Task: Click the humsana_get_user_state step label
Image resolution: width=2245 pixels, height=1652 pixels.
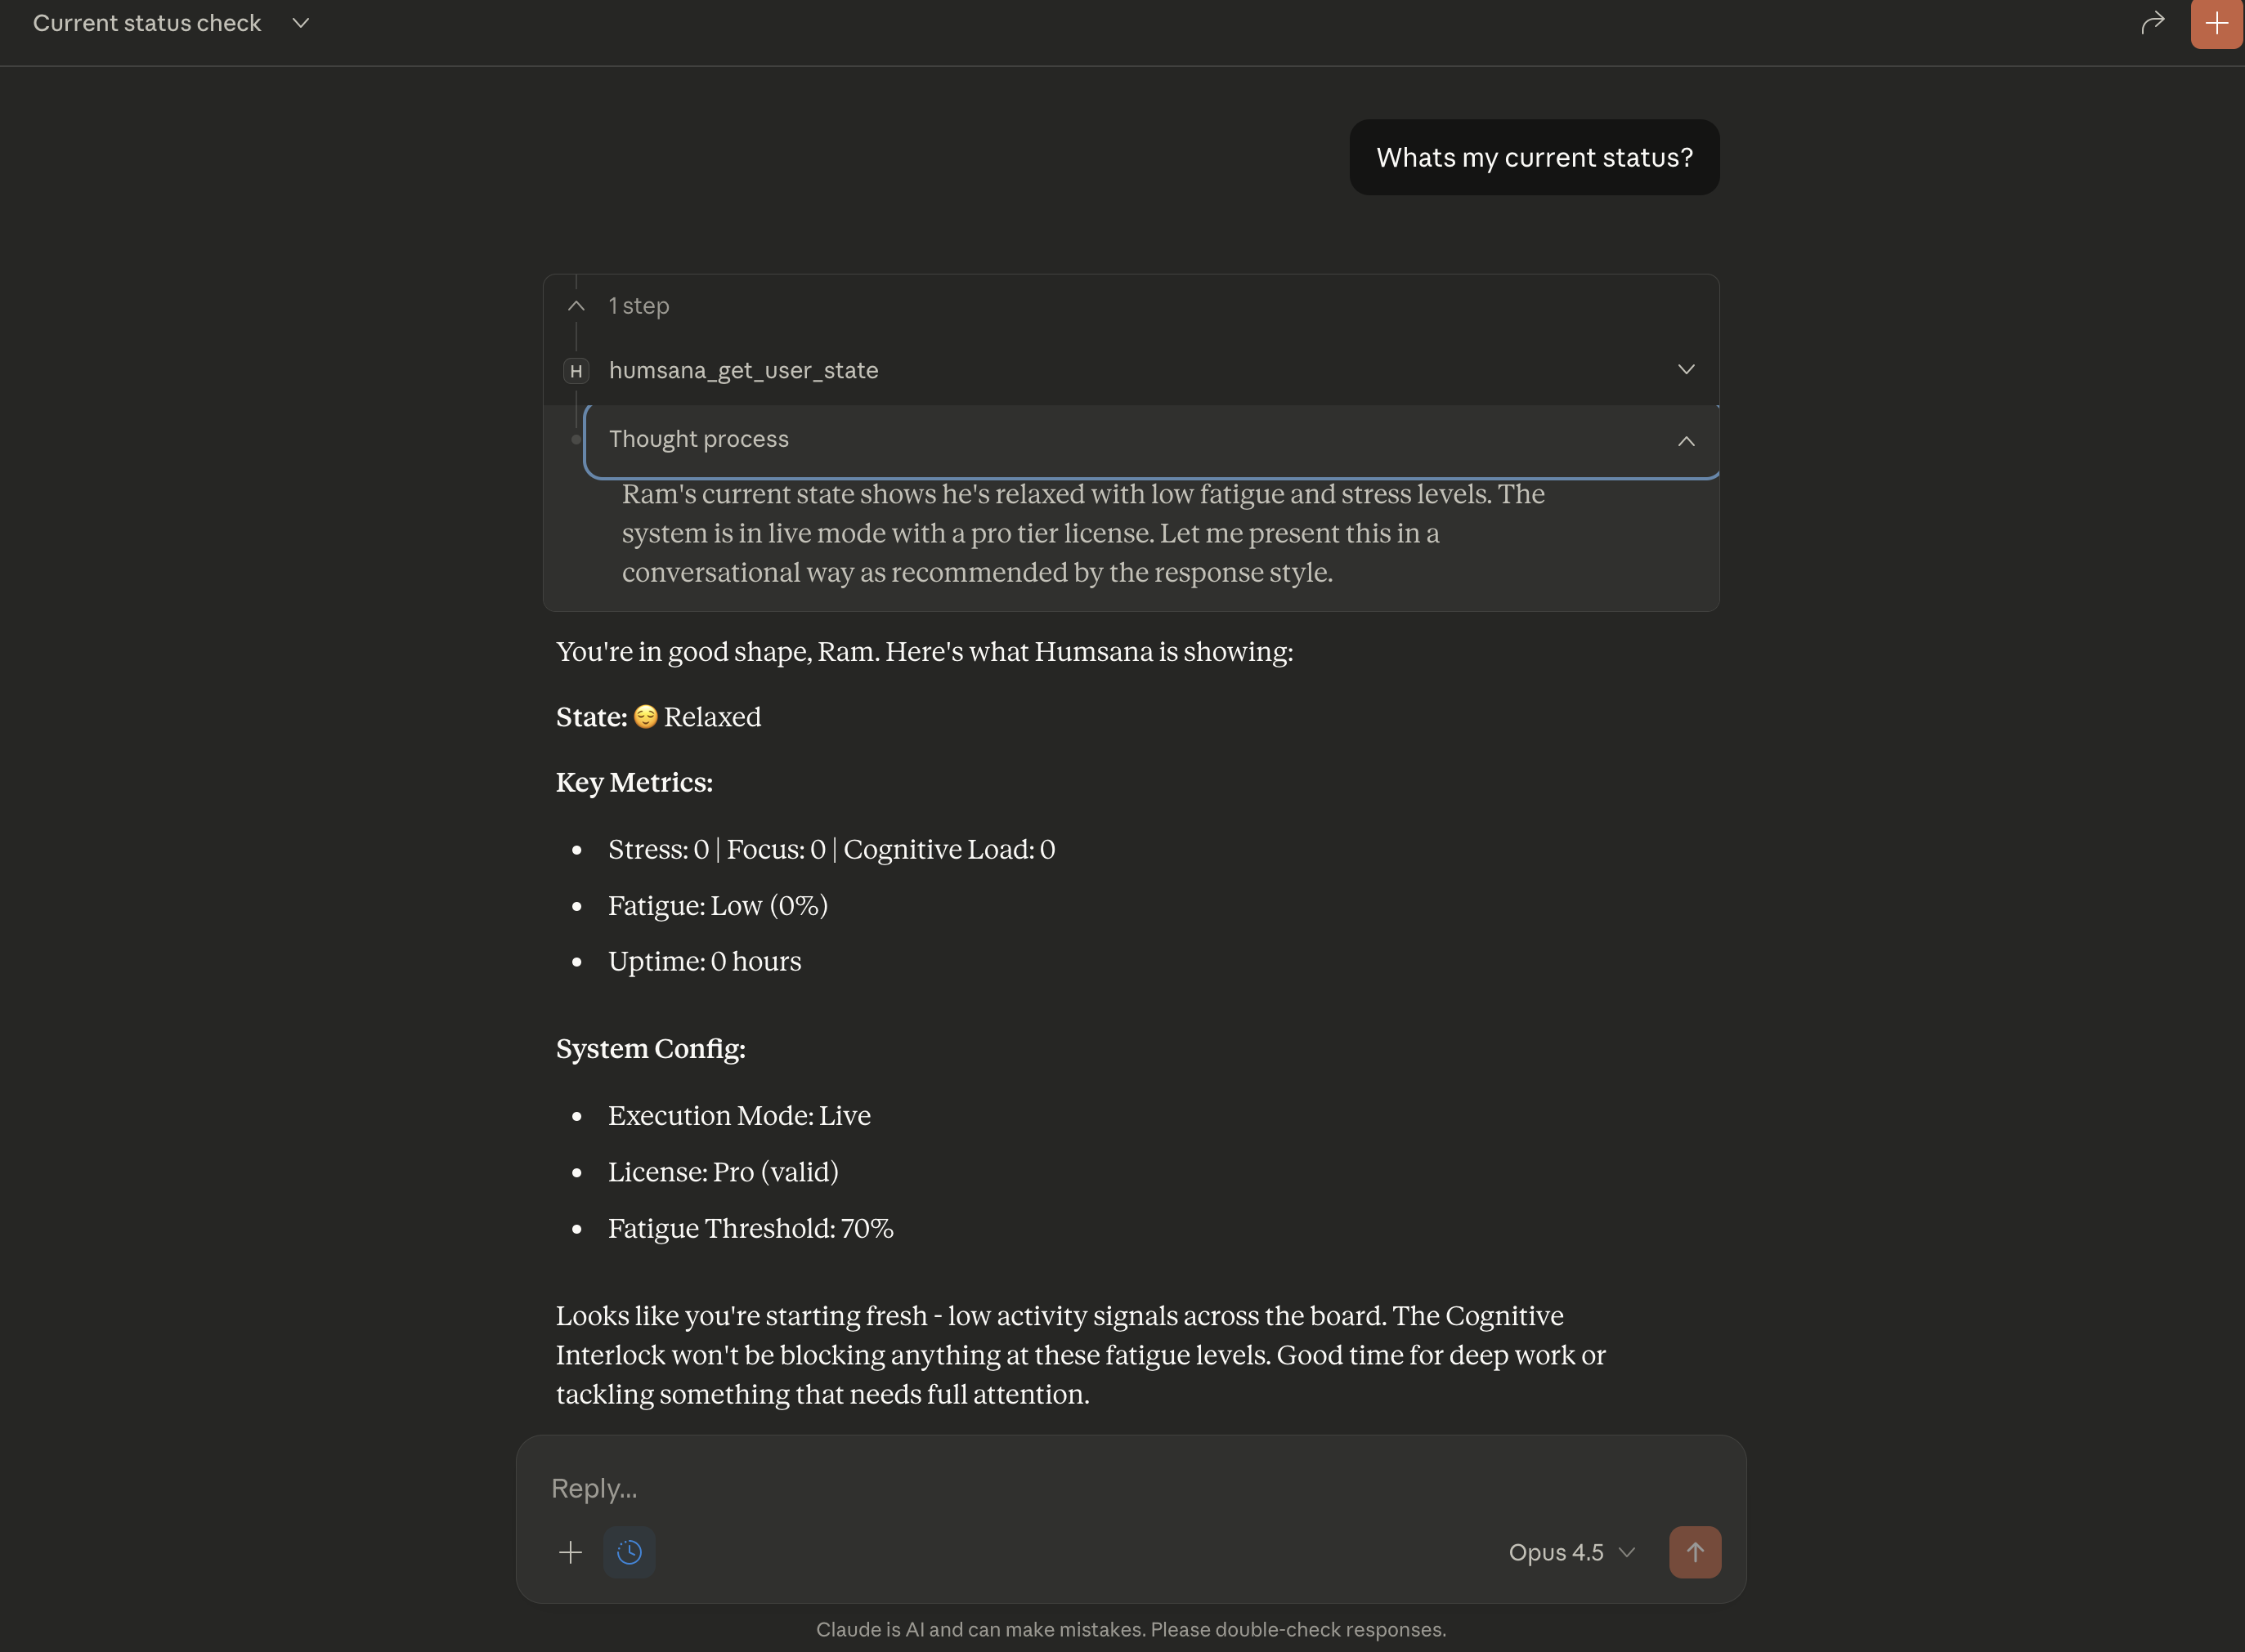Action: tap(744, 370)
